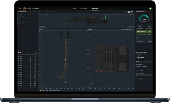This screenshot has height=103, width=170.
Task: Click the Front Point weight gauge
Action: tap(149, 26)
